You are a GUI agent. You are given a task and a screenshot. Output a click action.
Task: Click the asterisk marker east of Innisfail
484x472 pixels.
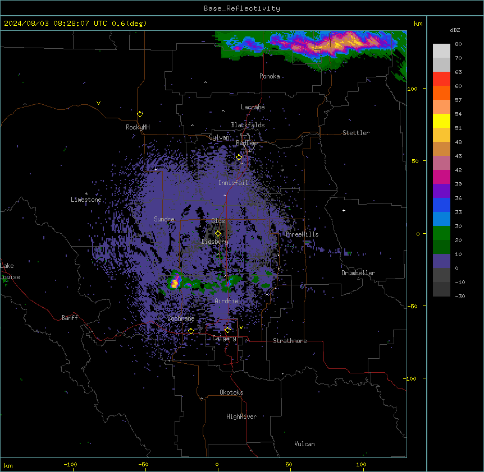282,170
